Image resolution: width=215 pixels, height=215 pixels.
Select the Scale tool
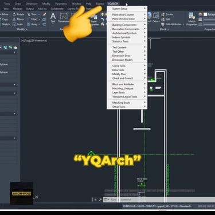18,24
